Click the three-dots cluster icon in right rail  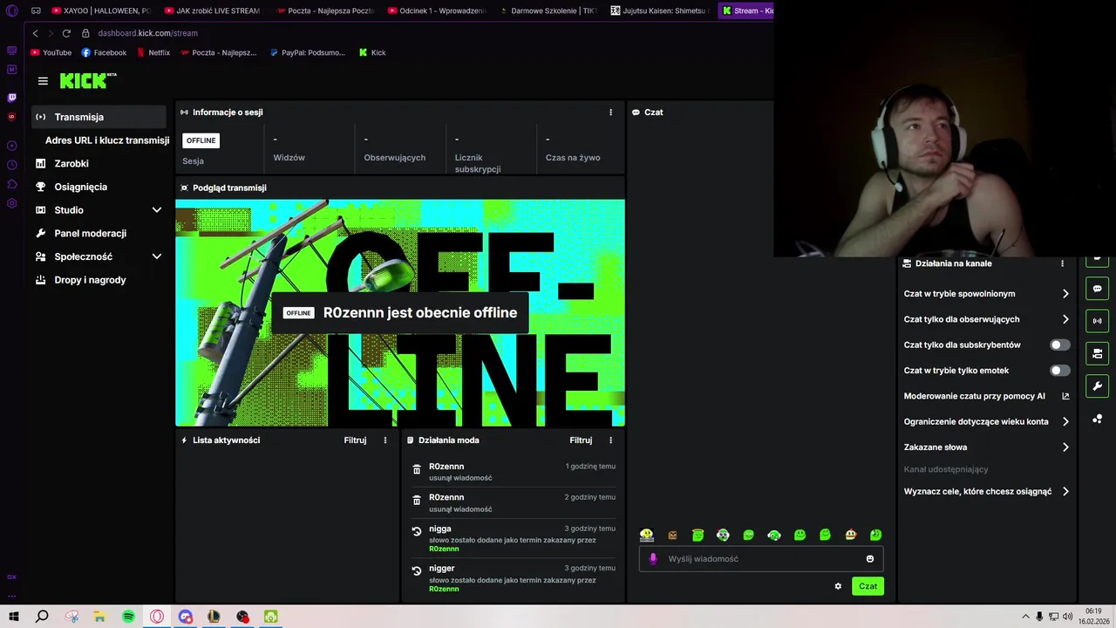1098,419
